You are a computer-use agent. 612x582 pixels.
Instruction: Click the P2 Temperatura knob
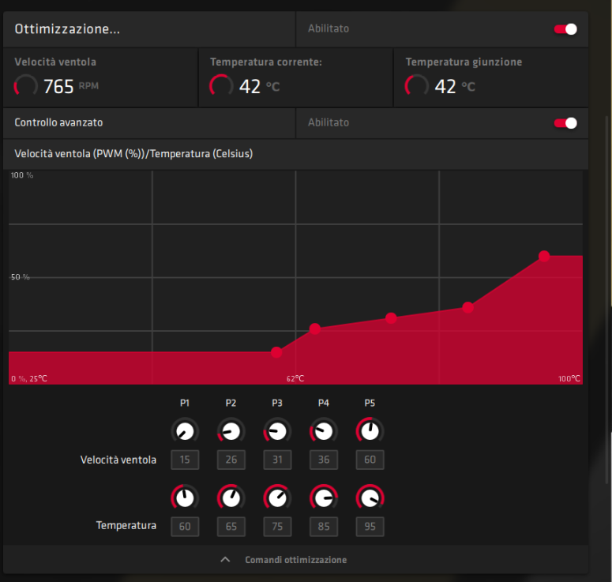pyautogui.click(x=231, y=498)
